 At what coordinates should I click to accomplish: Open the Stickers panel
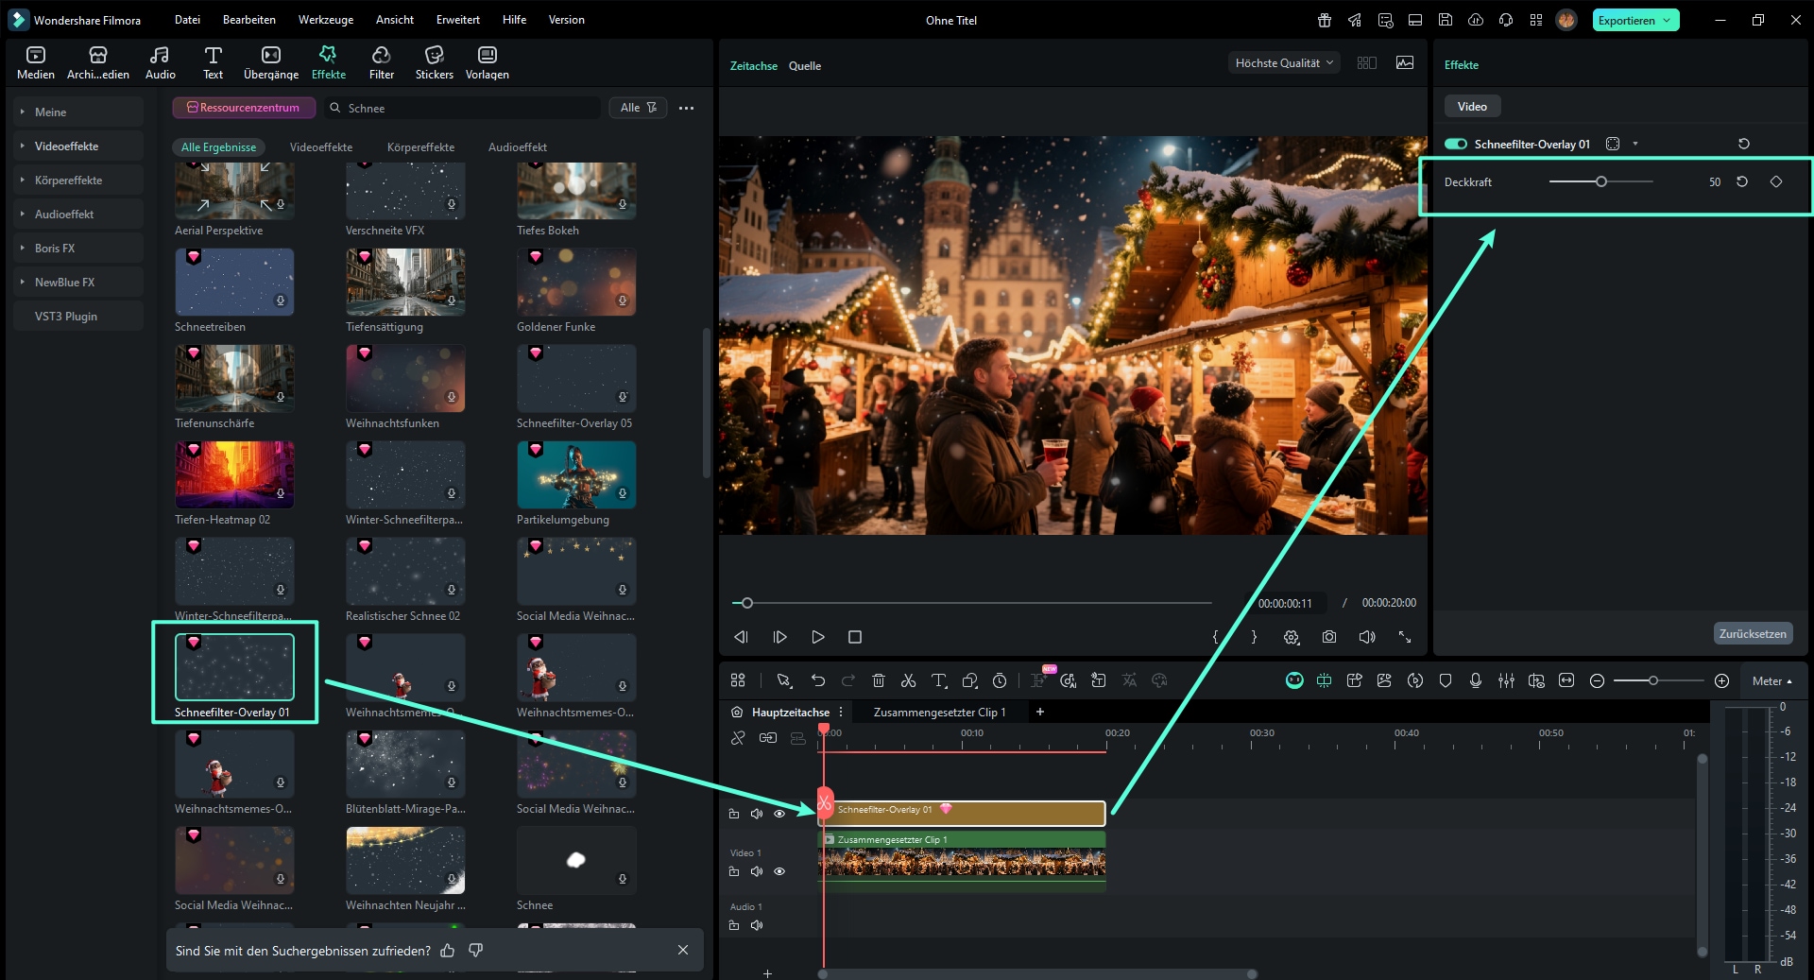[x=434, y=61]
